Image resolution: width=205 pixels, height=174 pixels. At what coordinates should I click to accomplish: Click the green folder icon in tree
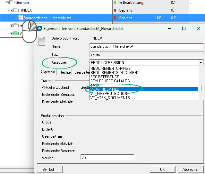(16, 33)
